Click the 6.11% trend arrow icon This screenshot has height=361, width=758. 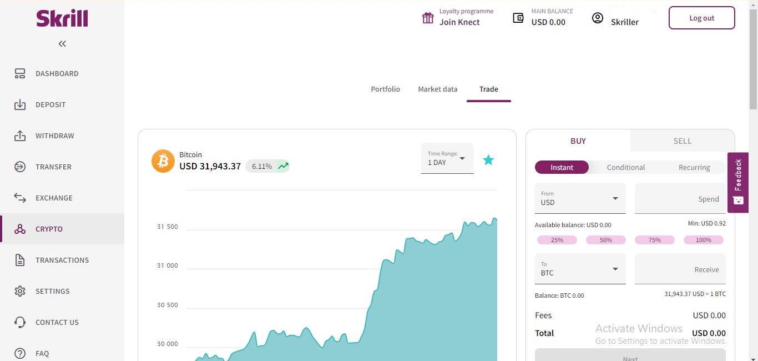[283, 166]
